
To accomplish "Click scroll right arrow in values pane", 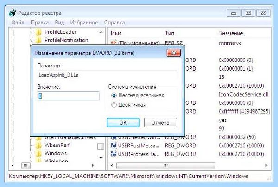I will click(266, 166).
